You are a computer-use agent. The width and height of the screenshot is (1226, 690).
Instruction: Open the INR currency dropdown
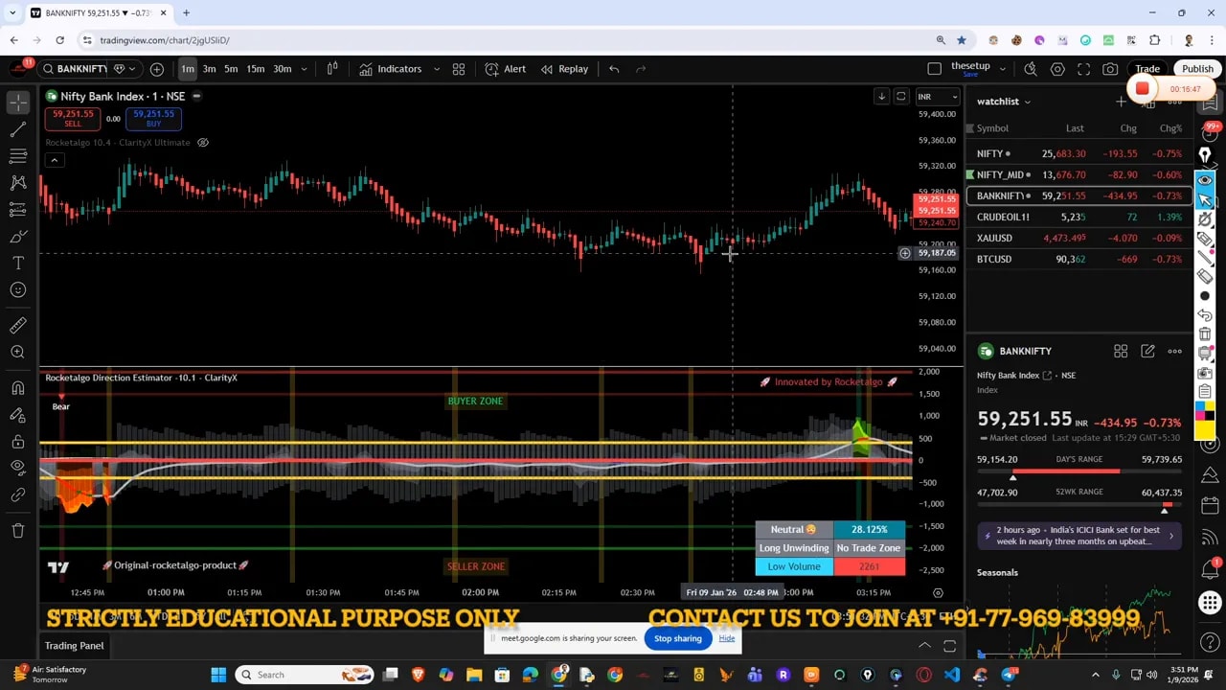tap(937, 96)
